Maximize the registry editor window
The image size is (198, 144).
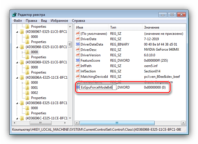[172, 15]
